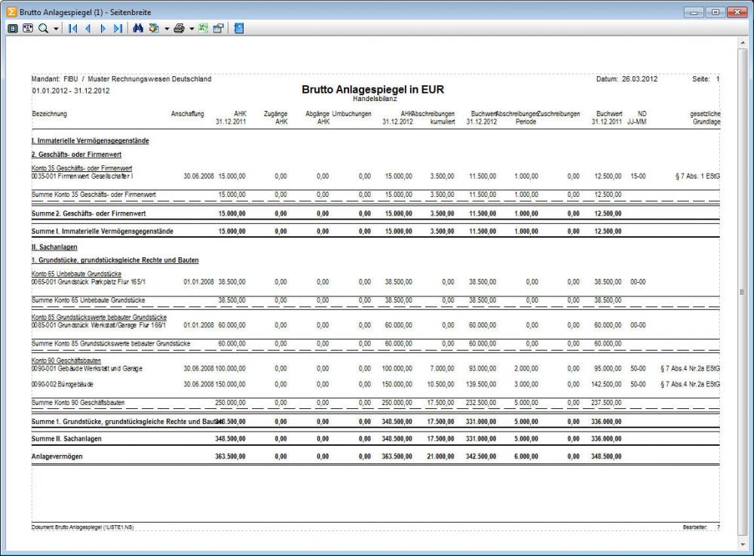Open the printer options dropdown arrow
This screenshot has height=556, width=754.
192,29
